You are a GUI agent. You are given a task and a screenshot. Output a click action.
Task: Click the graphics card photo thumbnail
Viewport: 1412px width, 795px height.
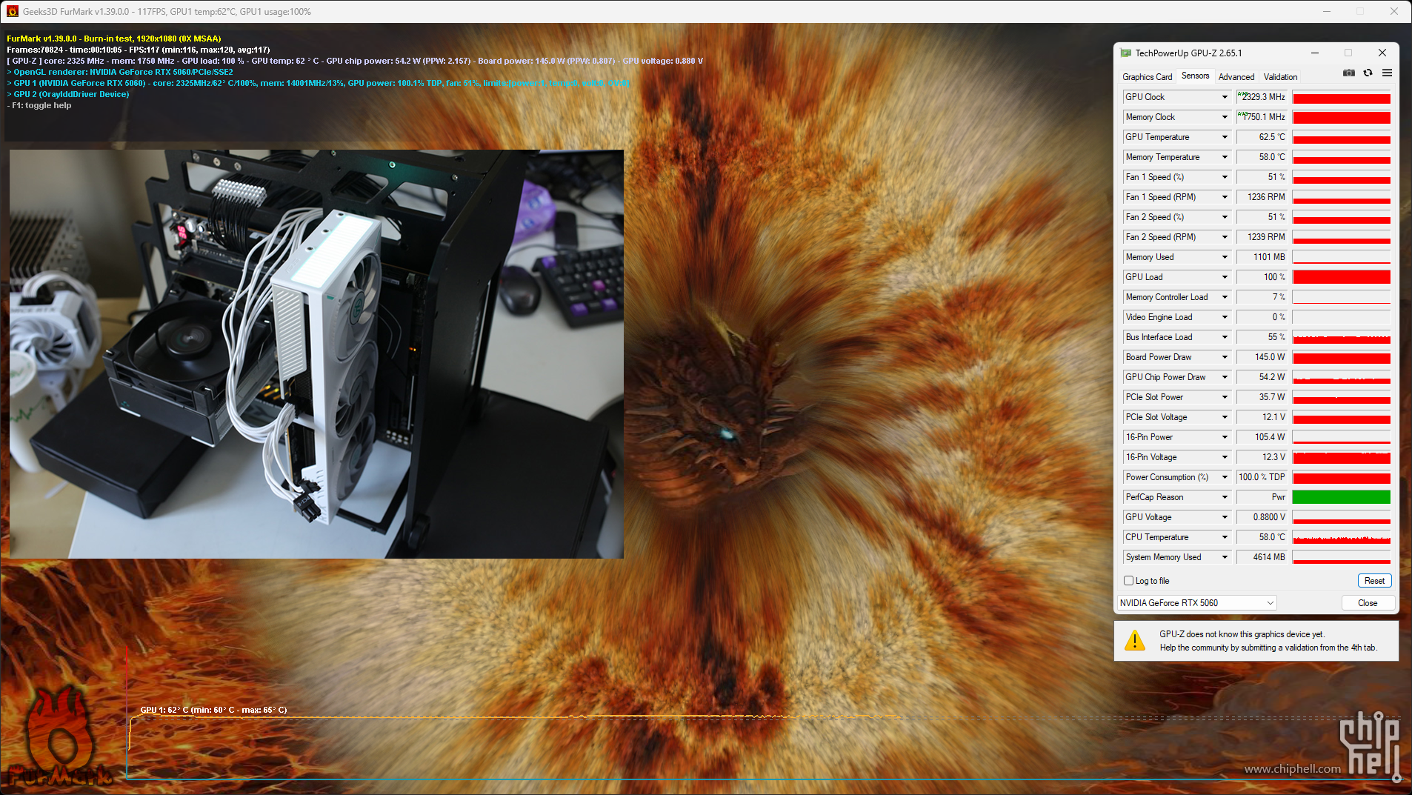(316, 354)
